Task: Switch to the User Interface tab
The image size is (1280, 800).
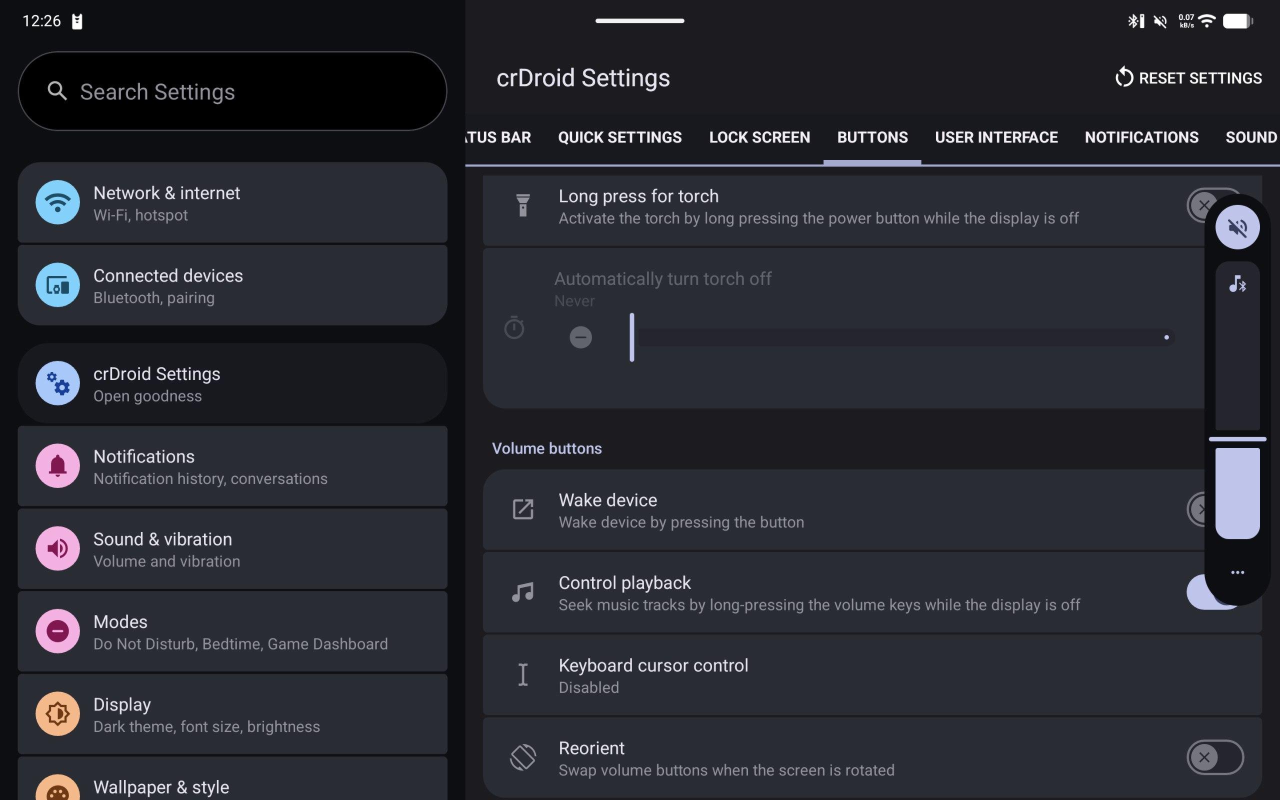Action: pos(996,137)
